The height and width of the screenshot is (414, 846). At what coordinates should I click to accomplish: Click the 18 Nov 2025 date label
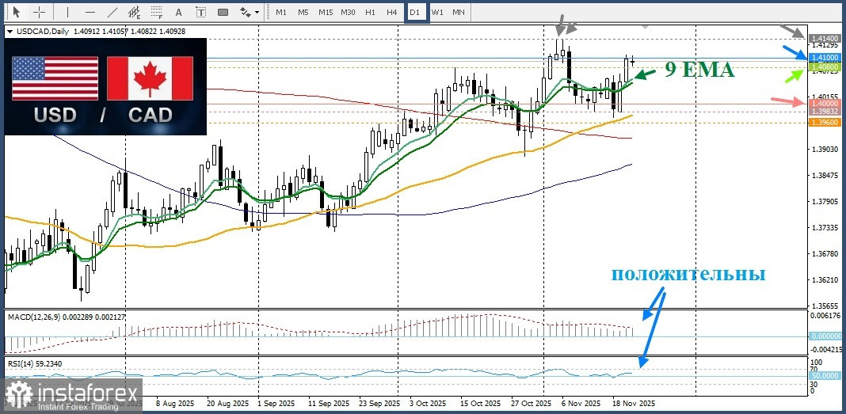634,403
